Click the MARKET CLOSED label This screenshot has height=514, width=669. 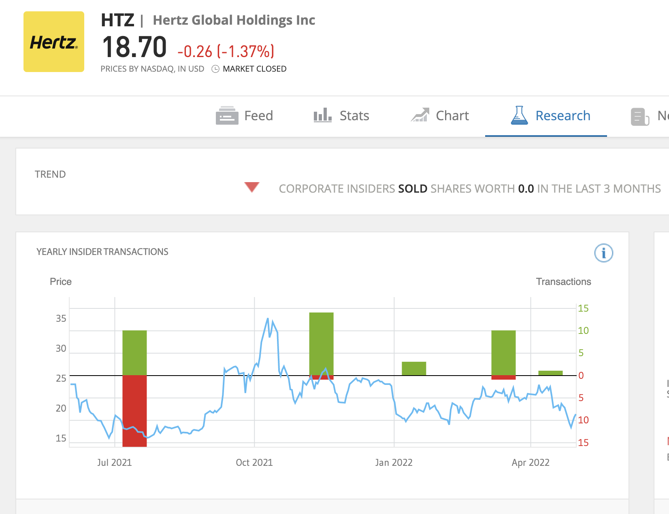[x=255, y=69]
